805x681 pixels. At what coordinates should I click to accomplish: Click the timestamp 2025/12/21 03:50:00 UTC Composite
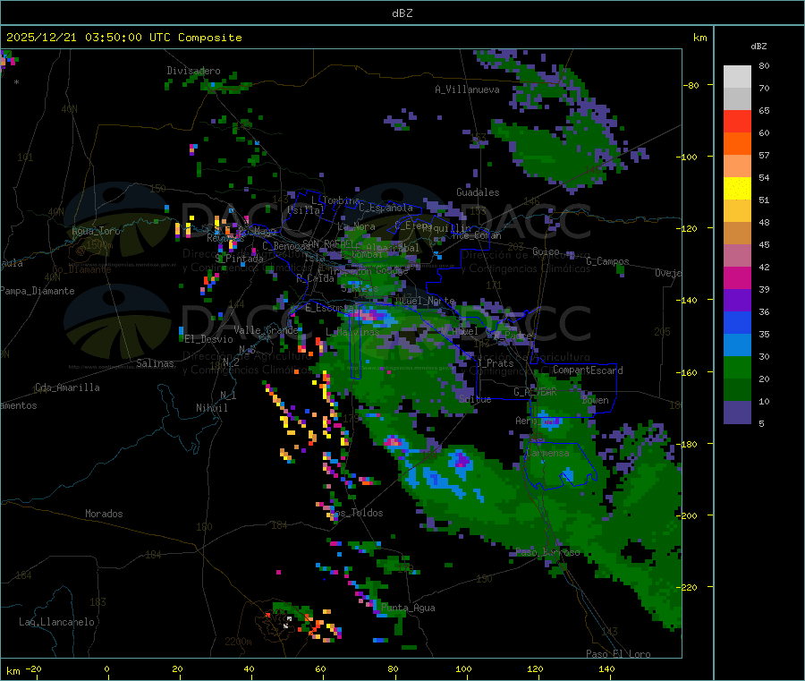coord(123,38)
